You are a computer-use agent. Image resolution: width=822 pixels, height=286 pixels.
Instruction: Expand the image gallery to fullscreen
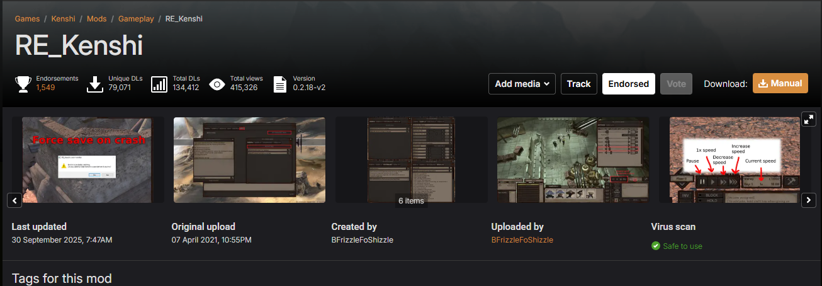(809, 119)
